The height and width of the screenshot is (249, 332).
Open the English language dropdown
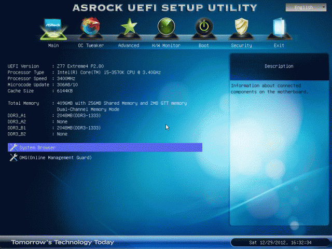pyautogui.click(x=306, y=8)
